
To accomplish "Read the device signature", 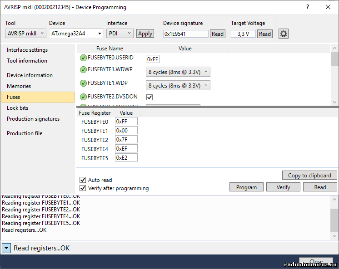I will [218, 34].
